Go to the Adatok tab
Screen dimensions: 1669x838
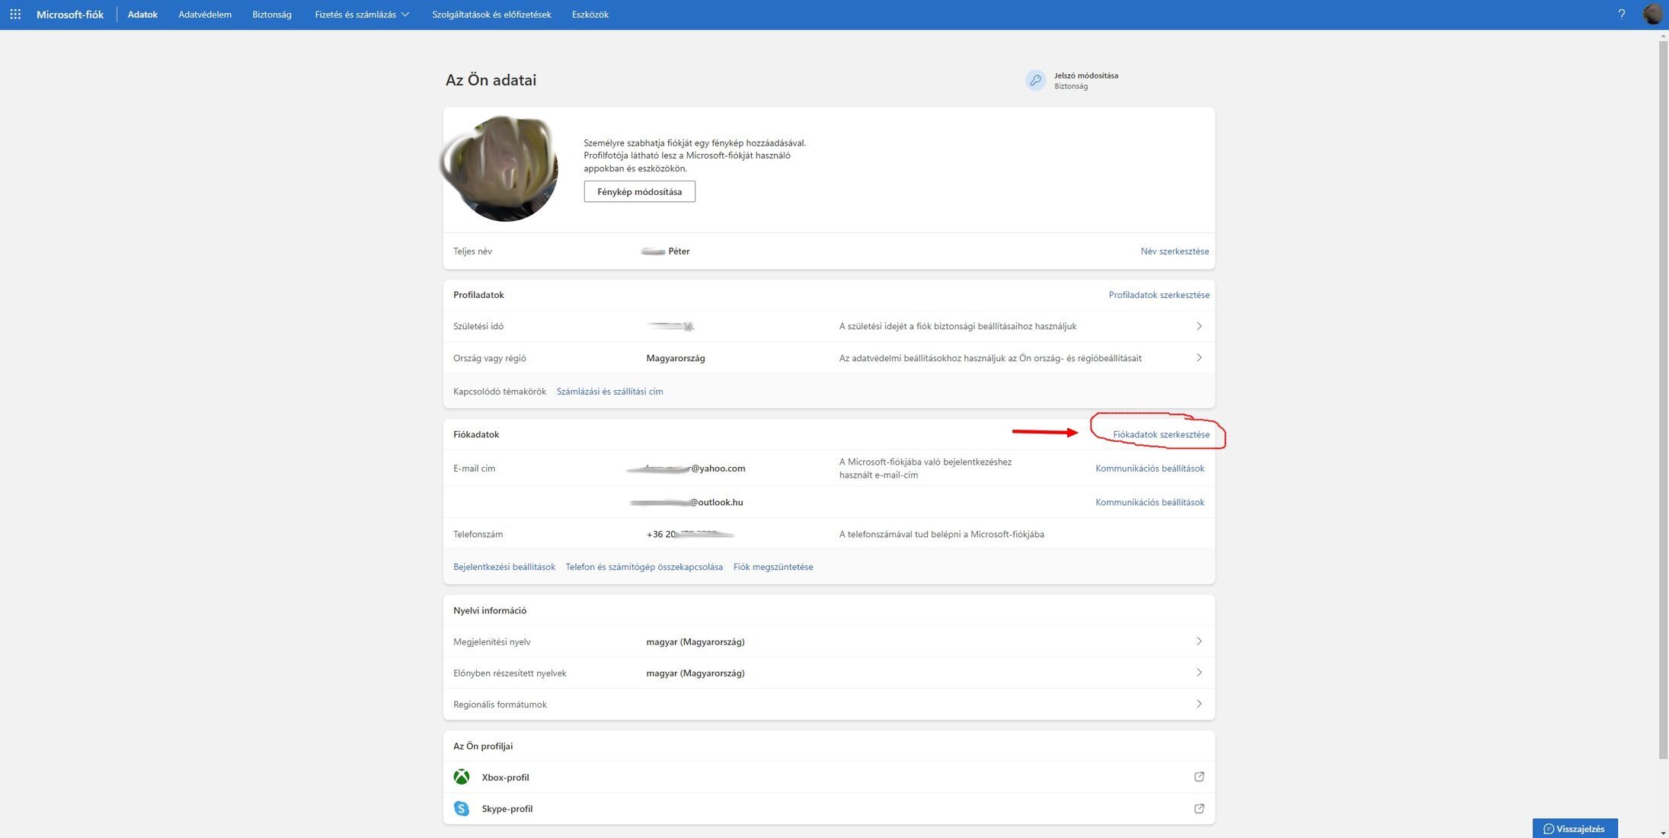(x=142, y=14)
